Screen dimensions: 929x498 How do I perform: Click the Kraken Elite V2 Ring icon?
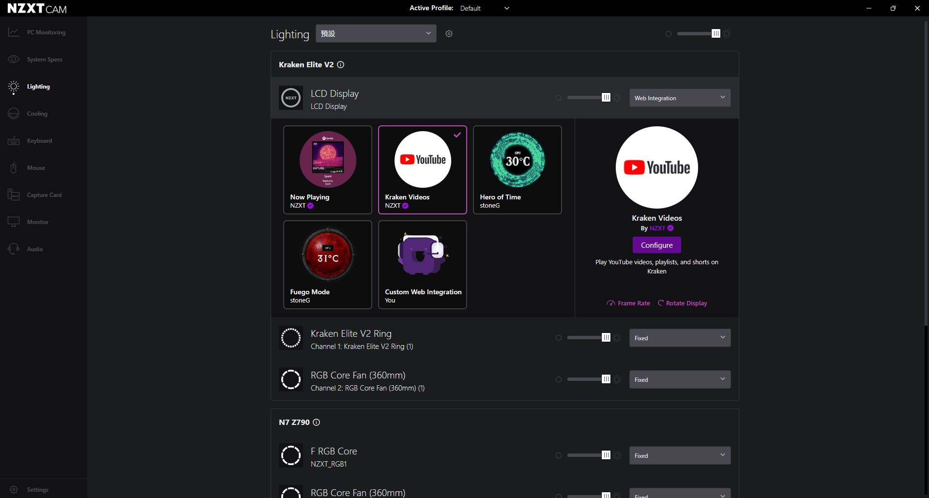click(291, 338)
